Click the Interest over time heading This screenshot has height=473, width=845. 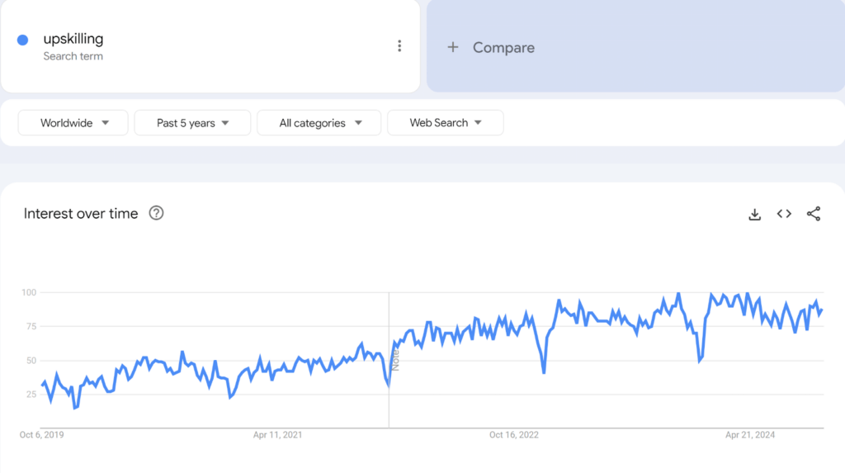point(81,214)
